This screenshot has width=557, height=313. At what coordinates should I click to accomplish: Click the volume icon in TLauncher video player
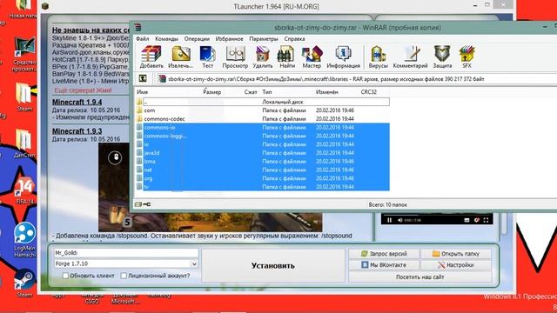(x=400, y=220)
